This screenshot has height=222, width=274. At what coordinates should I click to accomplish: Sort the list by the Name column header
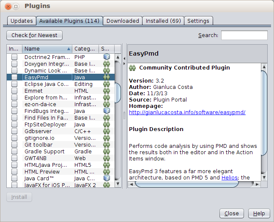tap(47, 49)
